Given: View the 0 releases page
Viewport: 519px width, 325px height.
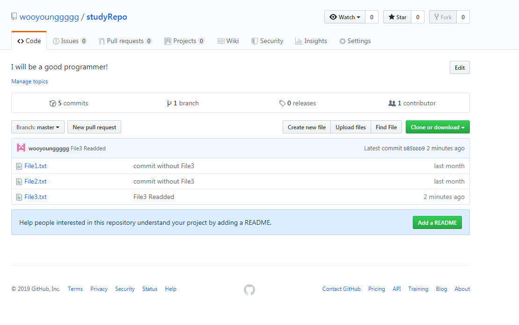Looking at the screenshot, I should click(298, 103).
